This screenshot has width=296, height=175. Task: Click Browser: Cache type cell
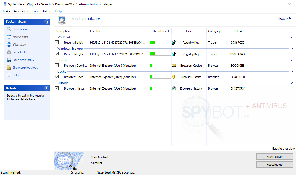point(191,77)
